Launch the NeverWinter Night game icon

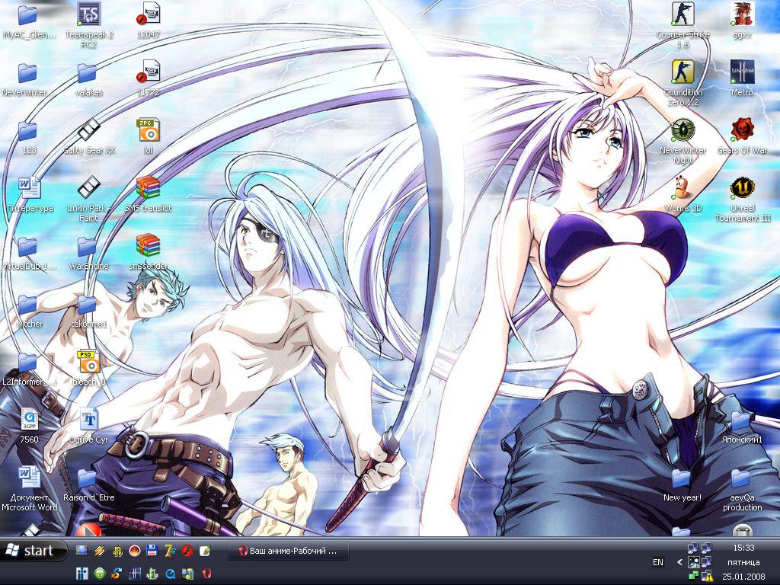[683, 141]
